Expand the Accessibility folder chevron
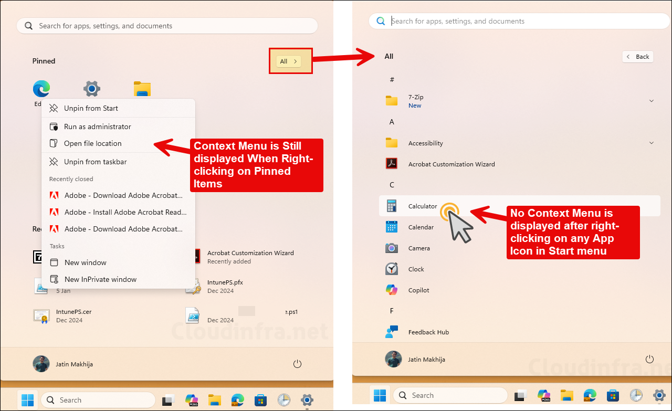Screen dimensions: 672x411 (652, 142)
